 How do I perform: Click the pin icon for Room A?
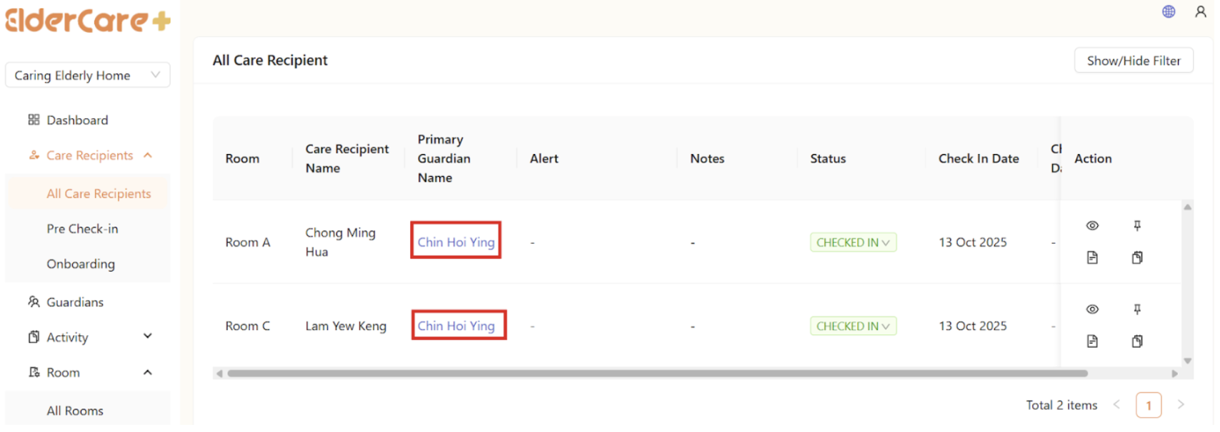1137,226
